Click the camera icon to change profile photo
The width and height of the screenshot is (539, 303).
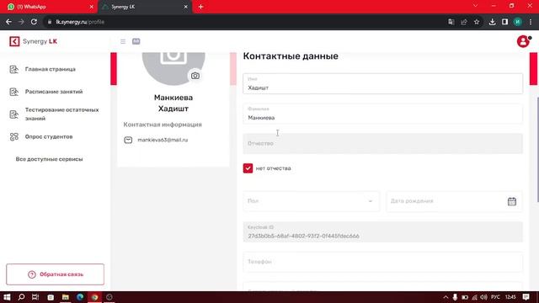pos(195,76)
